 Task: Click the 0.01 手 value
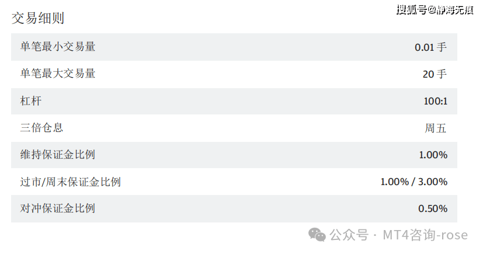(x=430, y=47)
